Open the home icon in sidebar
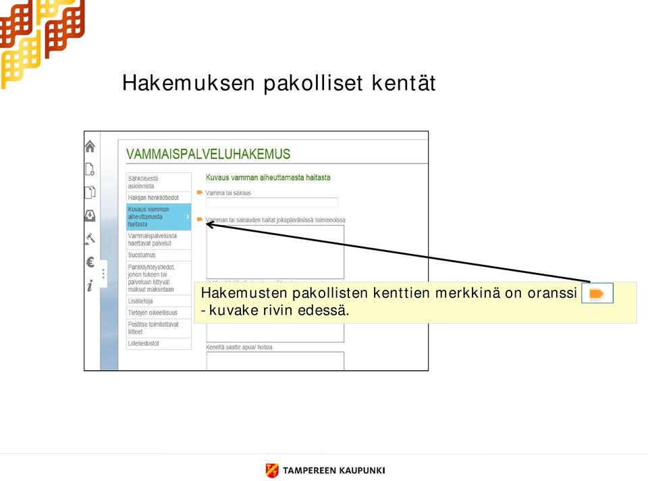The height and width of the screenshot is (481, 648). pyautogui.click(x=90, y=146)
